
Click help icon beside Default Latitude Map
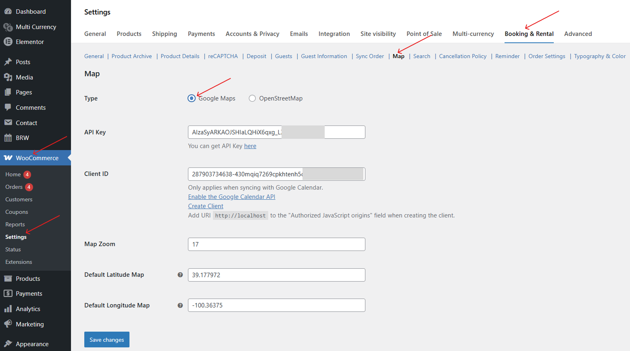click(x=180, y=275)
